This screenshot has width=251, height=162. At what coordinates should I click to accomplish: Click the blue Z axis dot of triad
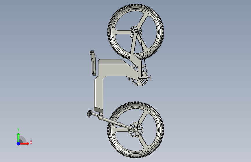click(x=19, y=144)
